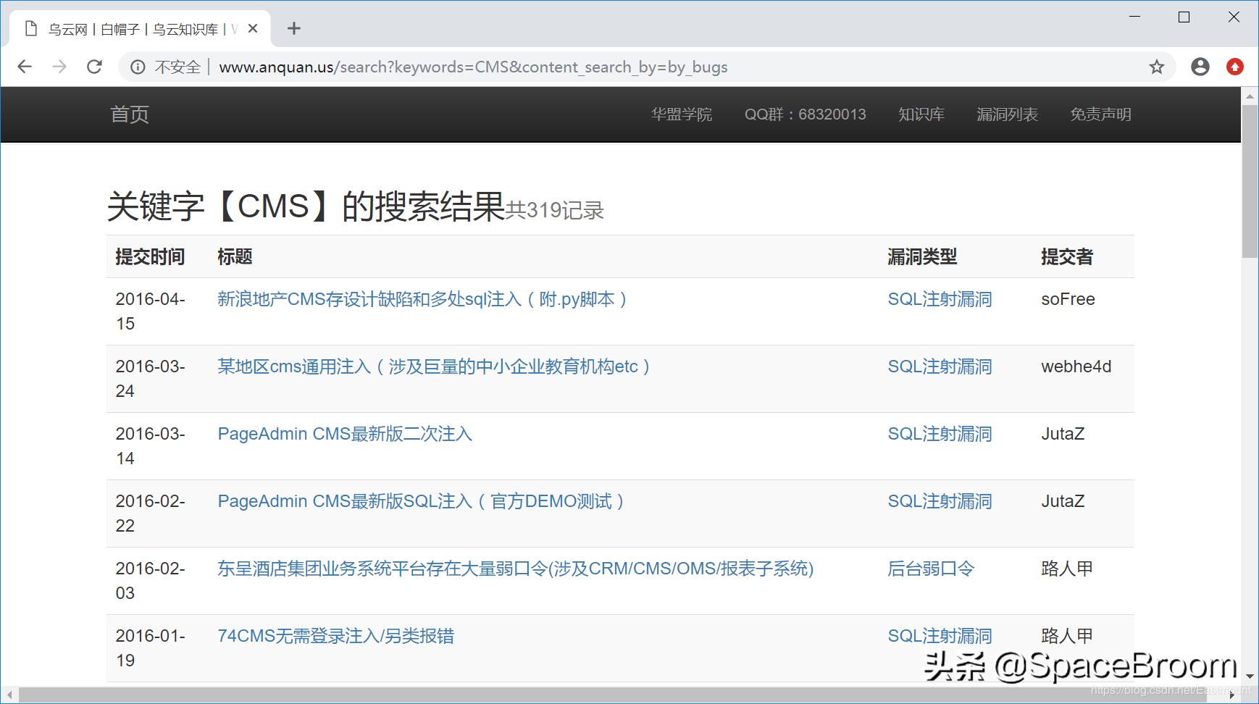Click SQL注射漏洞 in the first result row
This screenshot has height=704, width=1259.
pyautogui.click(x=940, y=299)
